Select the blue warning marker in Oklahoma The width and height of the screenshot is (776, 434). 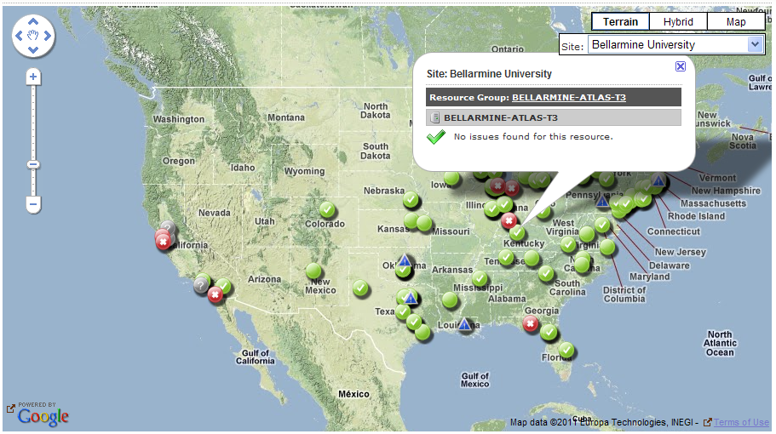(405, 260)
